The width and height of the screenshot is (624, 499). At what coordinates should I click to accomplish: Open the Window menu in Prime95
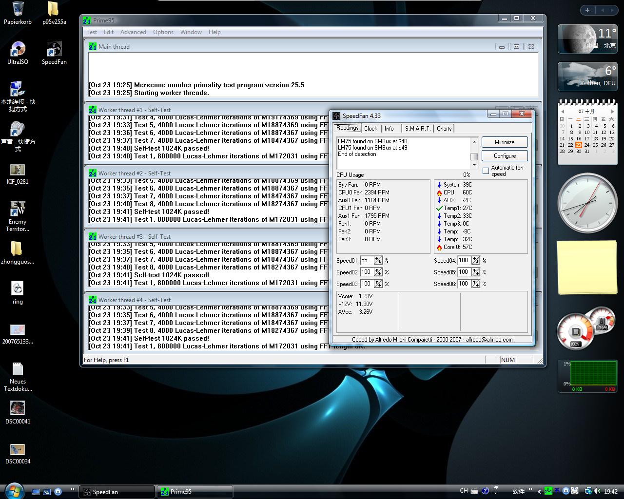tap(191, 32)
